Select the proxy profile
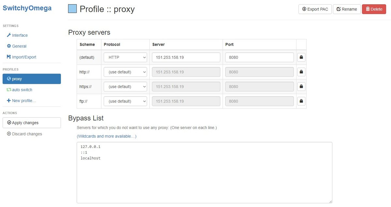This screenshot has width=391, height=207. (32, 79)
